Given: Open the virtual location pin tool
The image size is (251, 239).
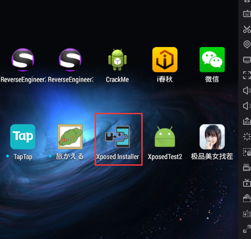Looking at the screenshot, I should (x=247, y=44).
